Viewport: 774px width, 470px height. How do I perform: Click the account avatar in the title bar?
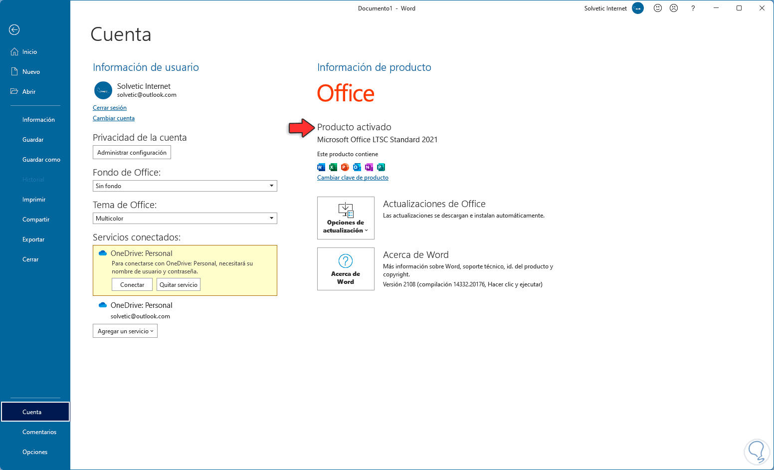(x=638, y=8)
